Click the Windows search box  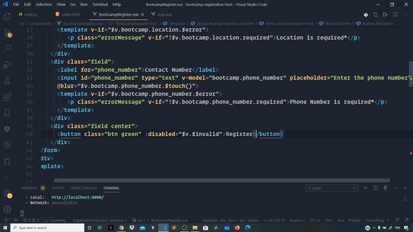[47, 227]
